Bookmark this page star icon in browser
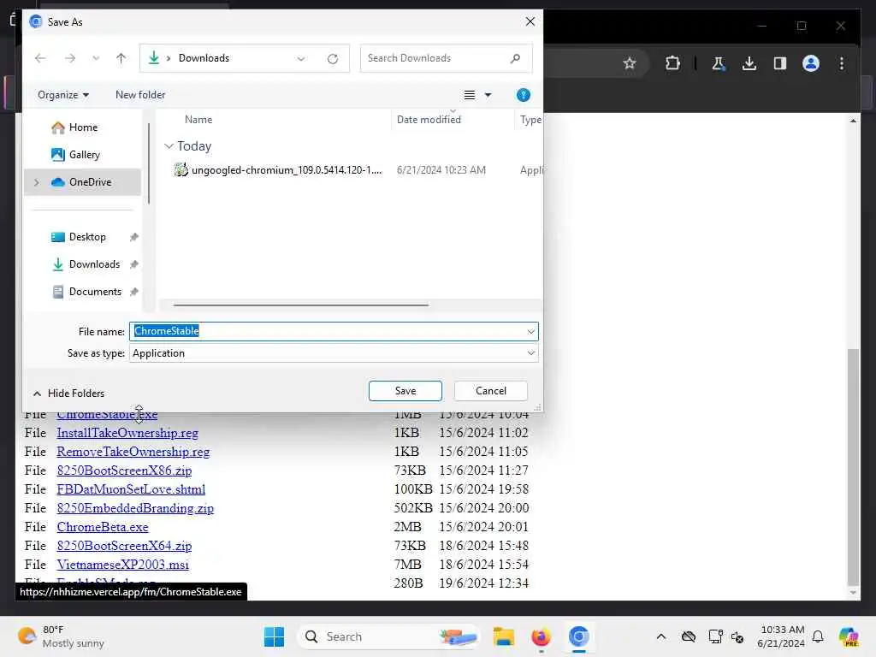Viewport: 876px width, 657px height. pos(630,63)
